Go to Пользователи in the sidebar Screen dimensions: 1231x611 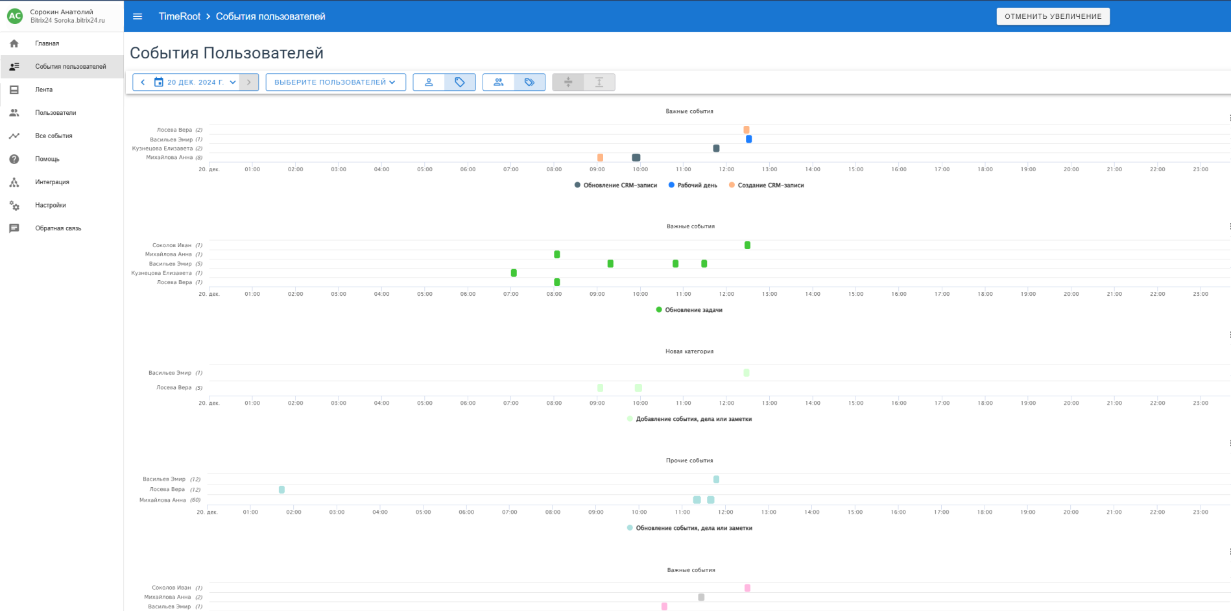click(55, 113)
